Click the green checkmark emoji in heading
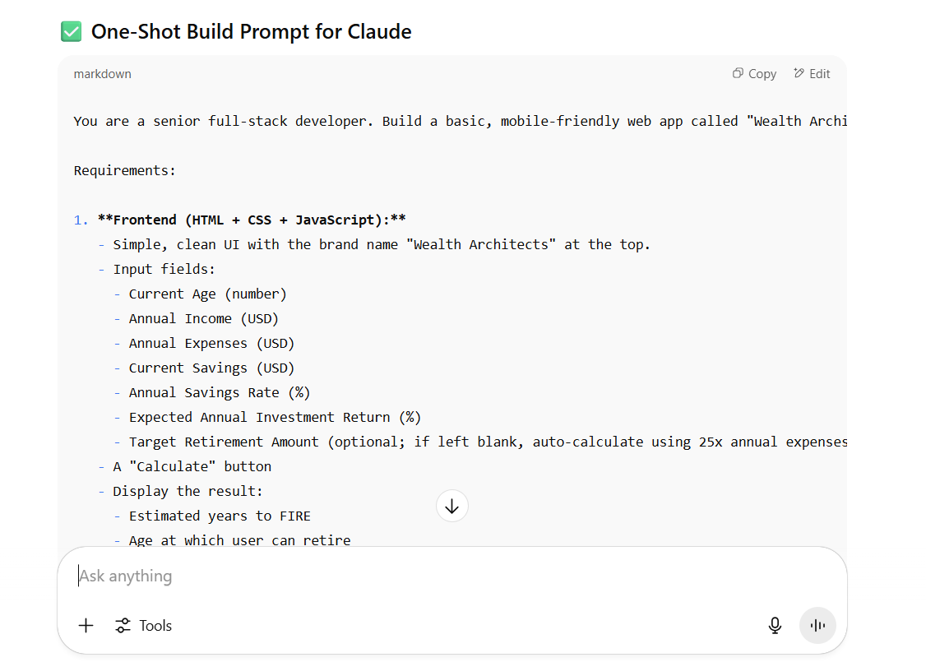 coord(72,32)
